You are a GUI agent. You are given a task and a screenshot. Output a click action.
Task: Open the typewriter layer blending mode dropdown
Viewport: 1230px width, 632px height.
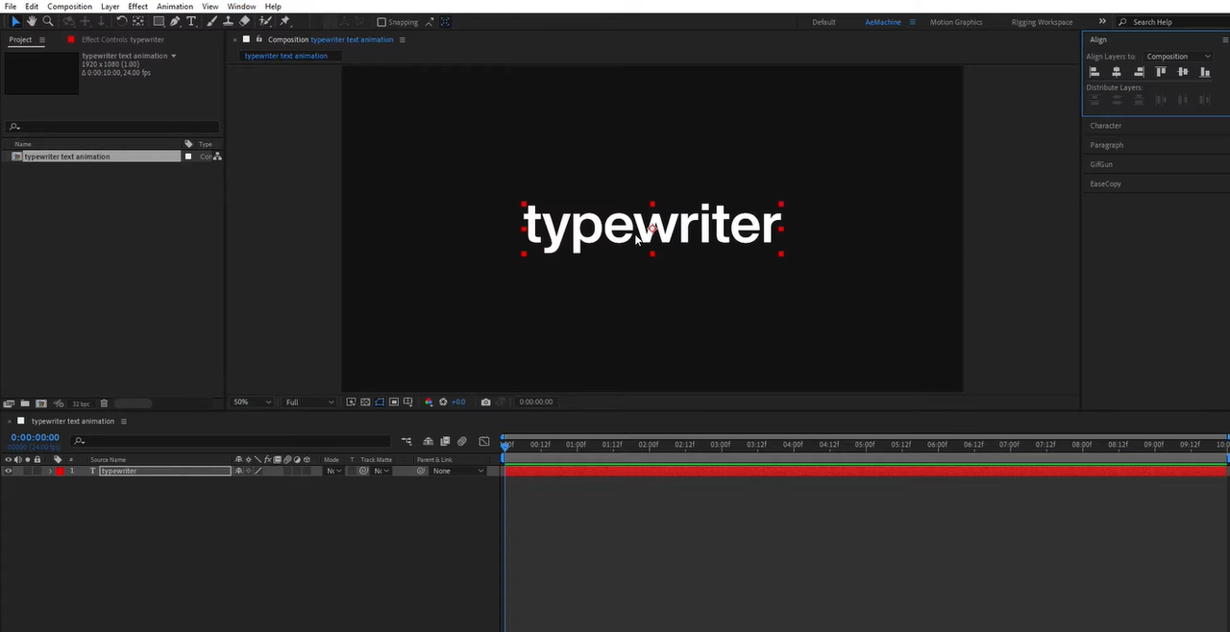[x=333, y=472]
